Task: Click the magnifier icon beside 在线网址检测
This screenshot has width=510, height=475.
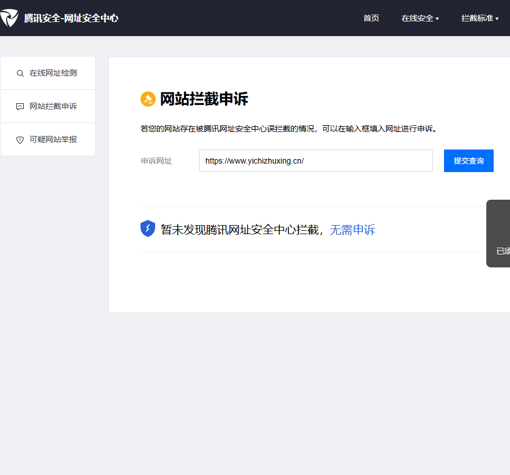Action: (20, 73)
